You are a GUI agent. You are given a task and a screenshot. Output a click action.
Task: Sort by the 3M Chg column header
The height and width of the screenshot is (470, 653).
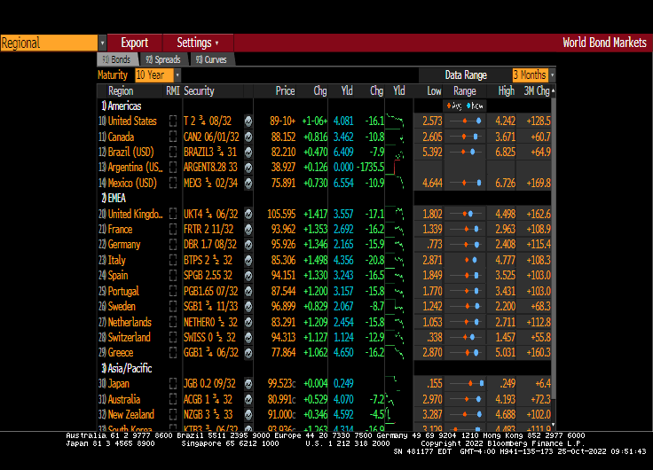(536, 90)
